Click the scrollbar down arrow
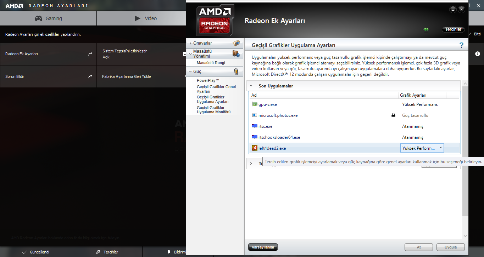Image resolution: width=484 pixels, height=257 pixels. pos(465,236)
